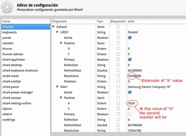Collapse the Default tree node
Viewport: 186px width, 136px height.
tap(53, 27)
